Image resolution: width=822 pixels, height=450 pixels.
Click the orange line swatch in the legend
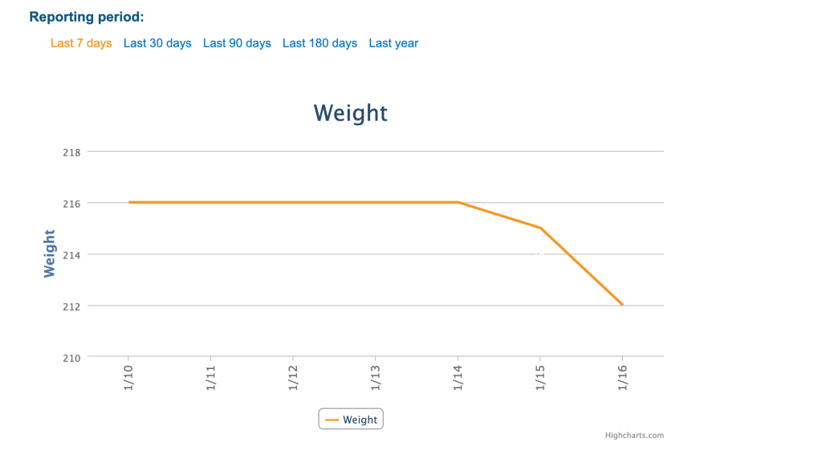pyautogui.click(x=331, y=420)
